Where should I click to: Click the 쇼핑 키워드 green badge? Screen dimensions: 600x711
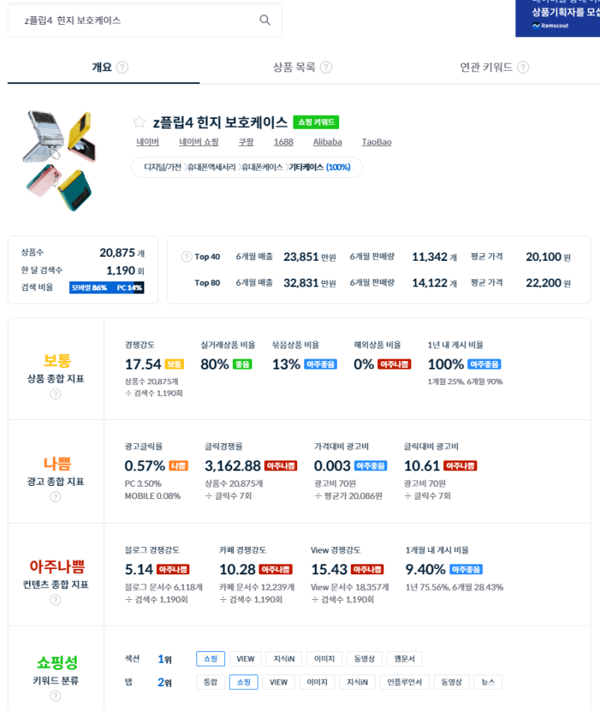316,122
